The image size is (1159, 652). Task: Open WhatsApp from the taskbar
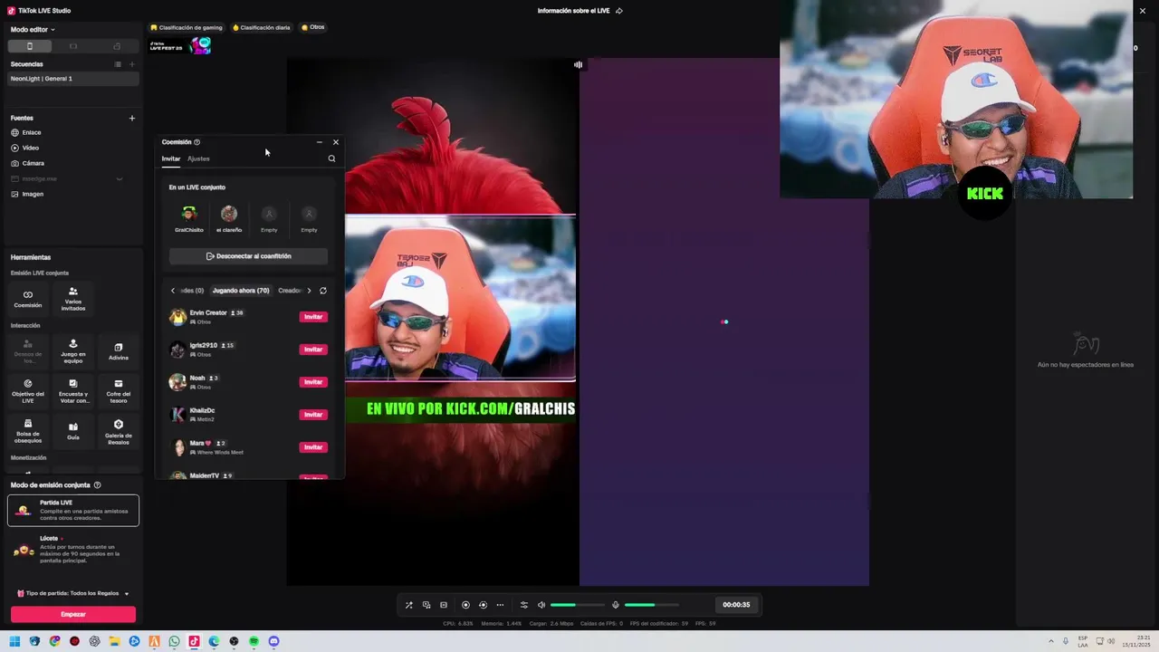174,641
